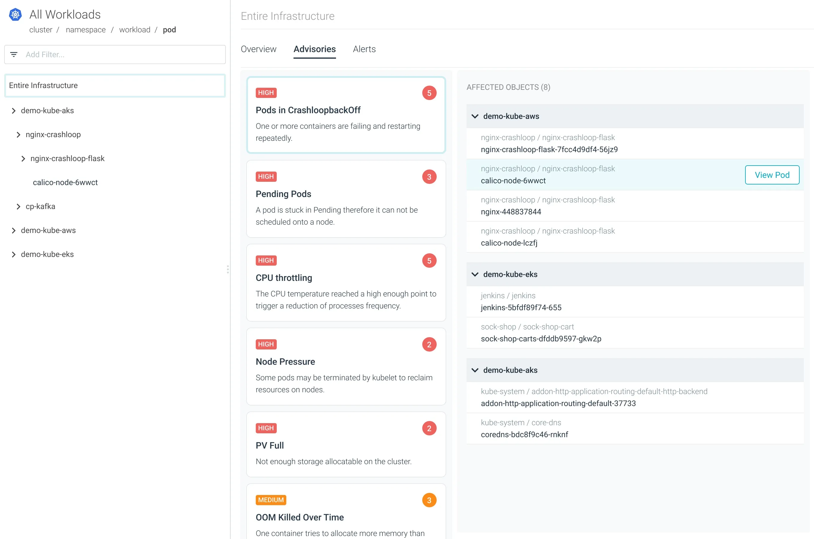
Task: Expand nginx-crashloop namespace chevron in tree
Action: (x=18, y=135)
